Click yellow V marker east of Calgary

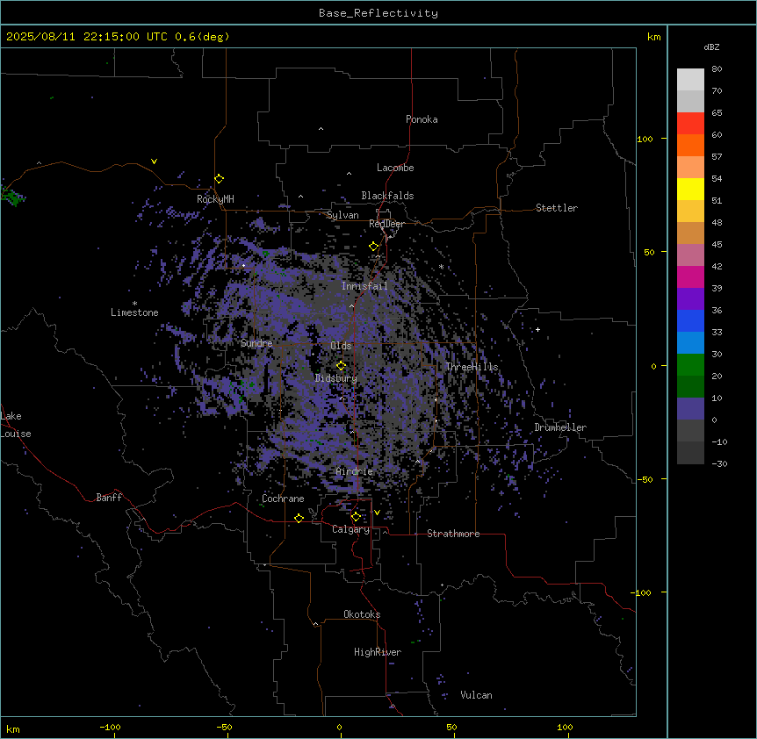(x=377, y=513)
